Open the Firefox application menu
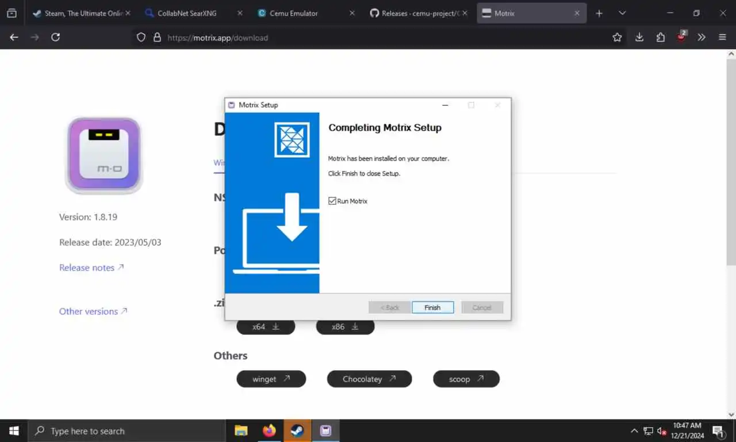 [722, 37]
